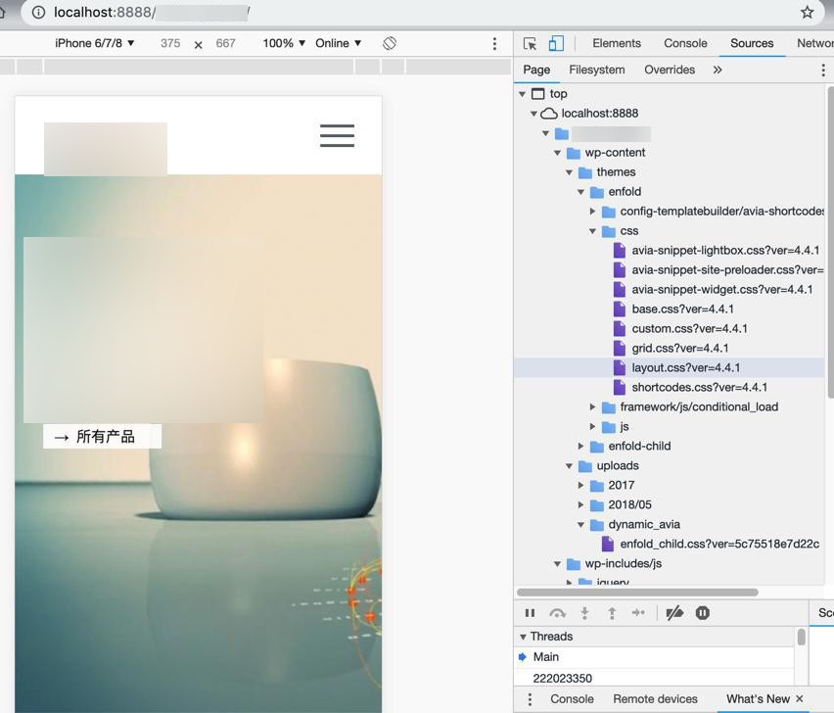This screenshot has height=713, width=834.
Task: Pause script execution
Action: pos(530,613)
